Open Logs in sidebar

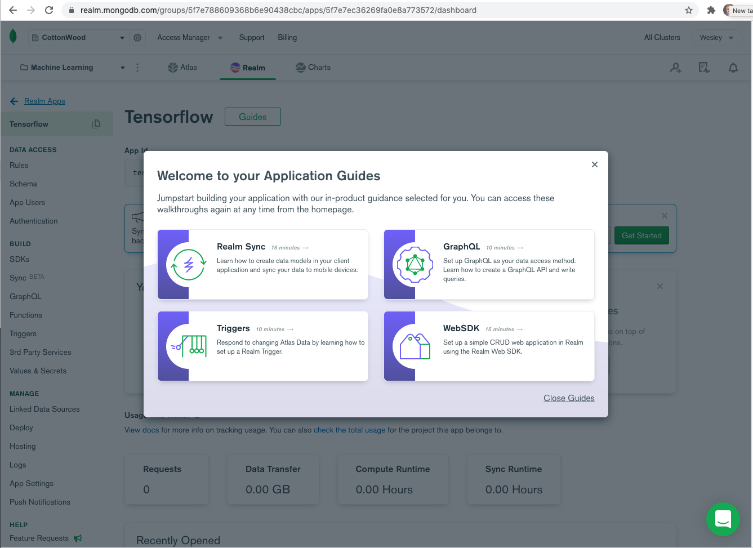point(18,465)
